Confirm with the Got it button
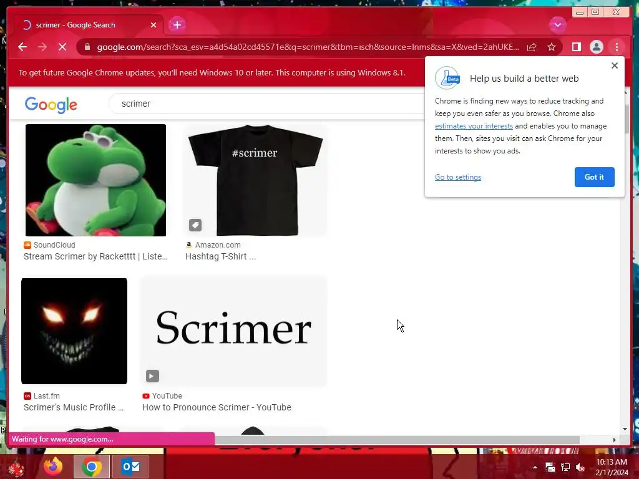Image resolution: width=639 pixels, height=479 pixels. tap(594, 177)
